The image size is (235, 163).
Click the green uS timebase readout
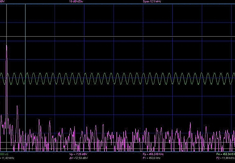(x=4, y=154)
